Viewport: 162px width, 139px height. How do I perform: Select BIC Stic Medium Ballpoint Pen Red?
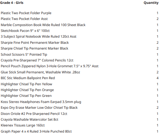28,78
